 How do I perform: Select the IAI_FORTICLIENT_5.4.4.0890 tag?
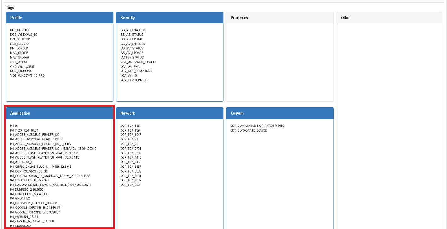click(29, 194)
